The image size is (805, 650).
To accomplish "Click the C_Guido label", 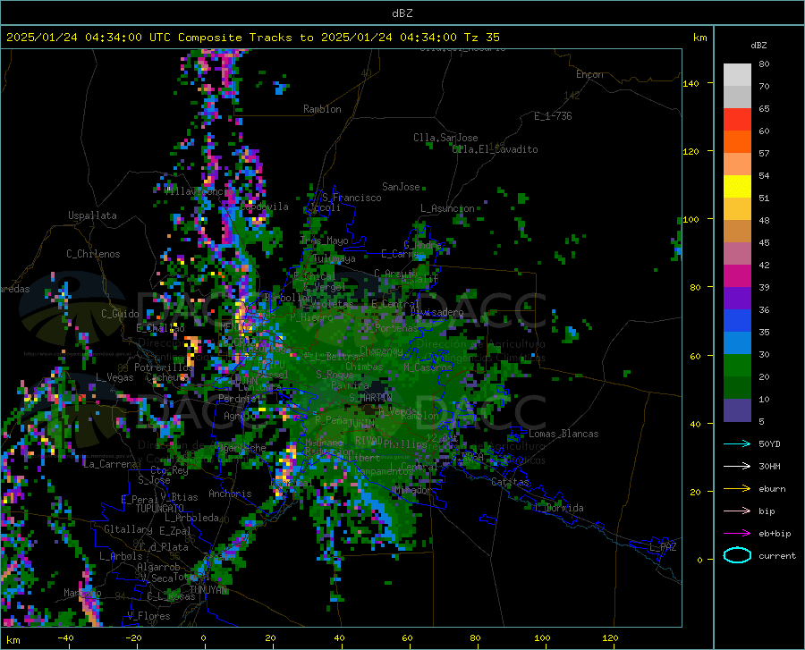I will tap(120, 314).
